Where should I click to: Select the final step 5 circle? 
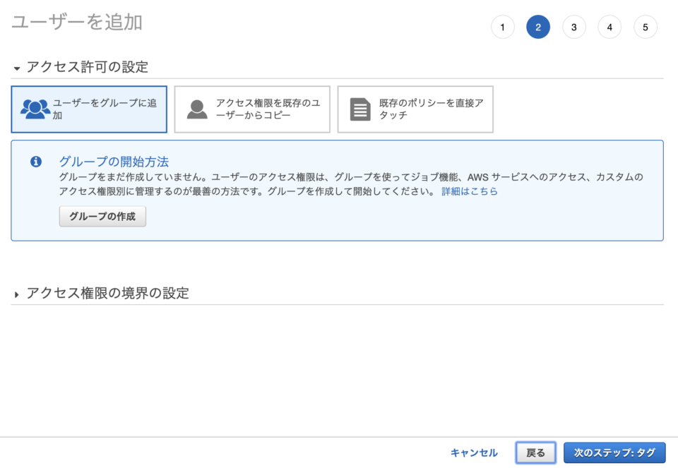(646, 27)
